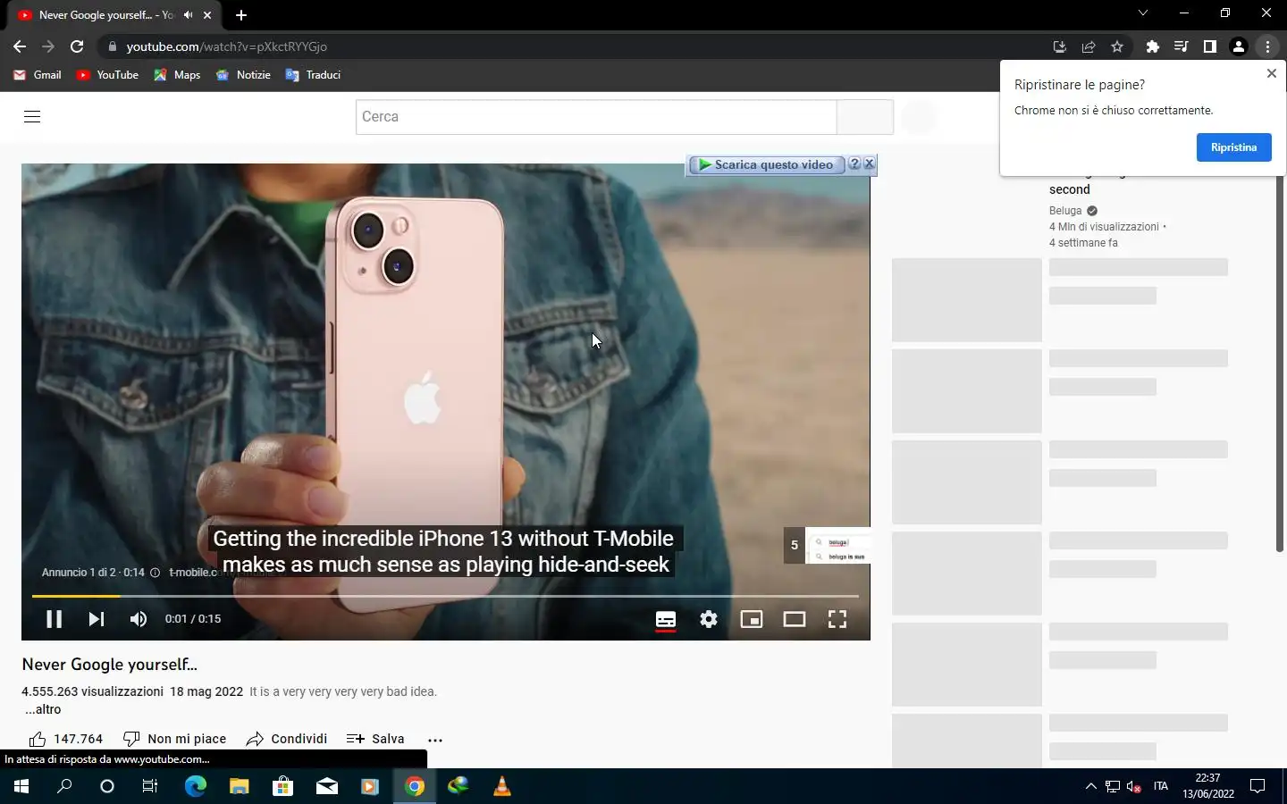Click the ad skip countdown preview
Image resolution: width=1287 pixels, height=804 pixels.
click(x=827, y=545)
